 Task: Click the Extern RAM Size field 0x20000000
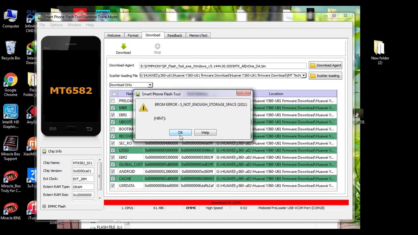[x=83, y=195]
